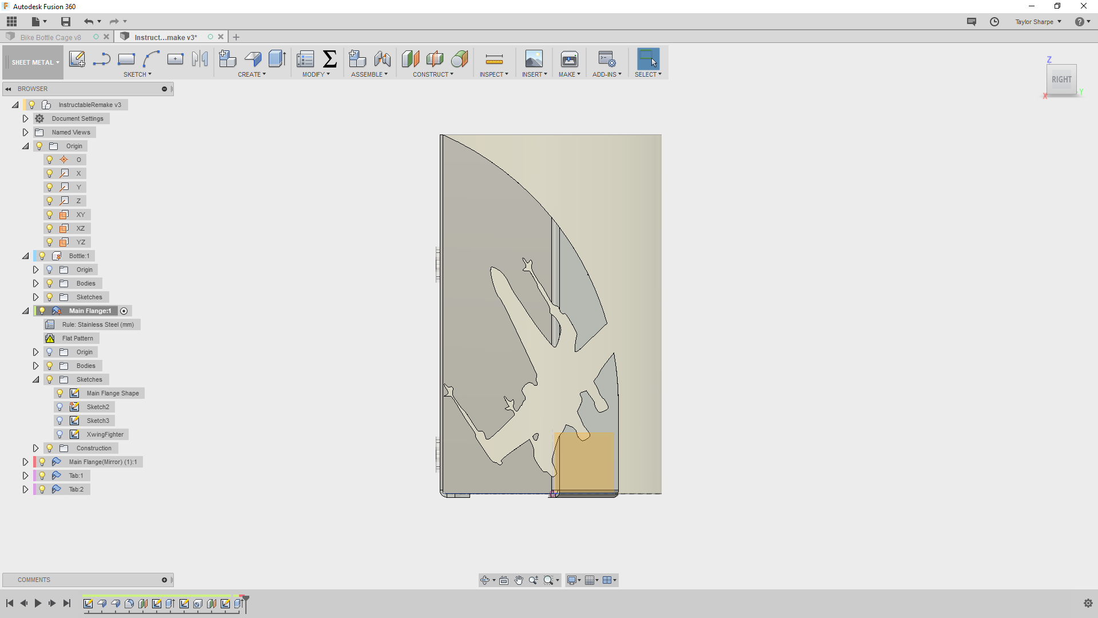Toggle visibility of root InstructableRemake v3
Viewport: 1098px width, 618px height.
(32, 105)
